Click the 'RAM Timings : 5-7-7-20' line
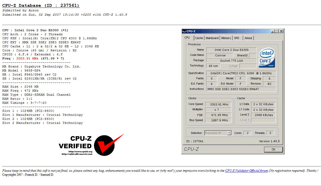321x186 pixels. click(x=24, y=103)
